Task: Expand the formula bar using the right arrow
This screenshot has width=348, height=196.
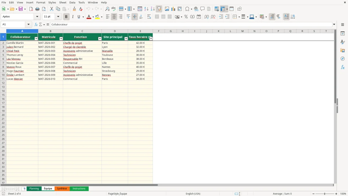Action: click(x=334, y=24)
